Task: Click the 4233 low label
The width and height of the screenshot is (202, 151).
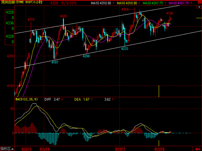Action: click(124, 49)
